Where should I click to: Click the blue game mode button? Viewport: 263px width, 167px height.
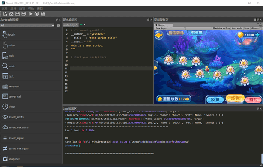click(x=215, y=100)
